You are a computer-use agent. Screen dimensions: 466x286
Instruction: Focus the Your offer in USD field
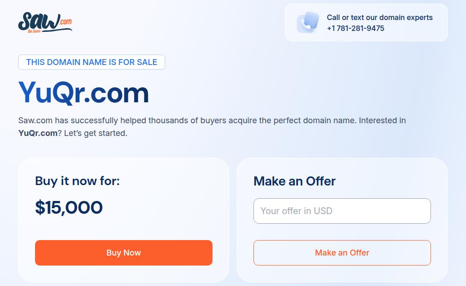[x=342, y=211]
